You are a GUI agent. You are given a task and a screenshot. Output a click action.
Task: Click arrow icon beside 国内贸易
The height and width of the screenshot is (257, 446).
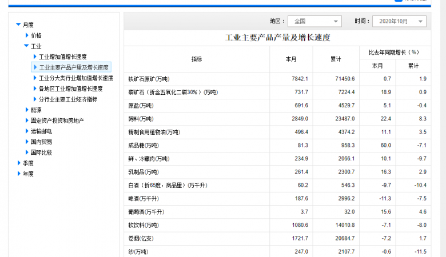(26, 142)
